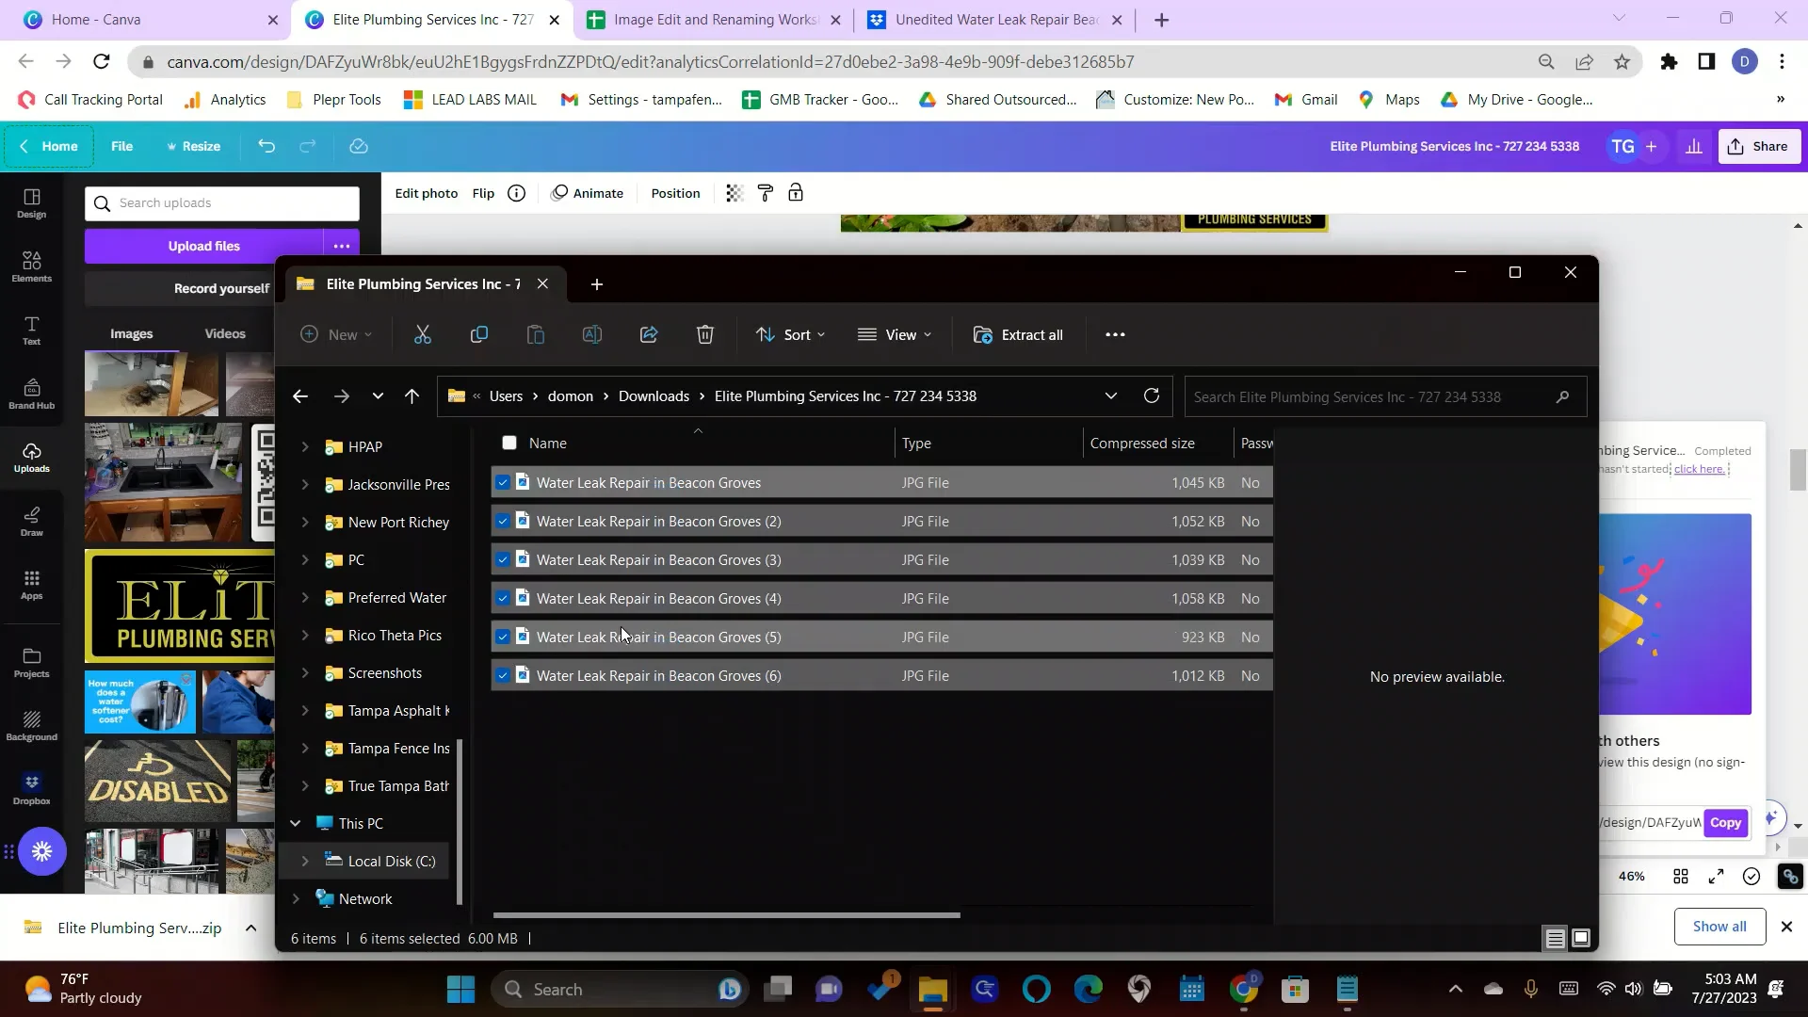The width and height of the screenshot is (1808, 1017).
Task: Open the Sort dropdown in File Explorer
Action: [791, 334]
